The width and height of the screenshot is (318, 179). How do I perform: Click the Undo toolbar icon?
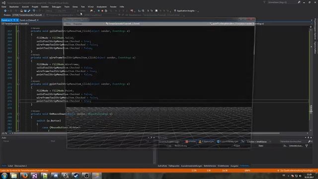34,11
